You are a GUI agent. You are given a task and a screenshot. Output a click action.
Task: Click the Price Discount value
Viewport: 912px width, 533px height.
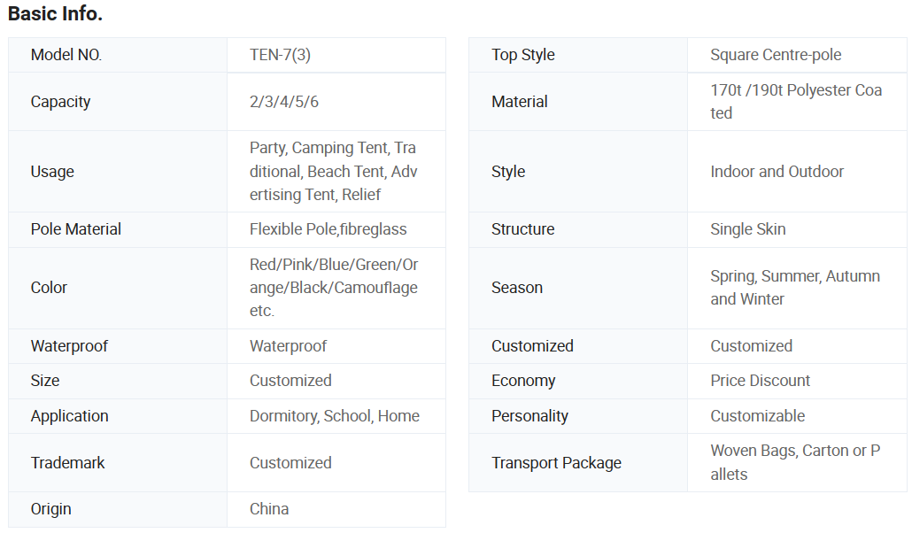coord(760,381)
